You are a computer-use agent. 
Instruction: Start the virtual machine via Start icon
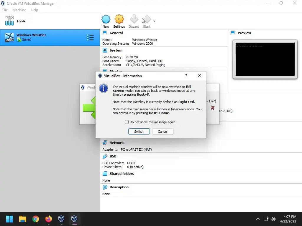(x=147, y=19)
